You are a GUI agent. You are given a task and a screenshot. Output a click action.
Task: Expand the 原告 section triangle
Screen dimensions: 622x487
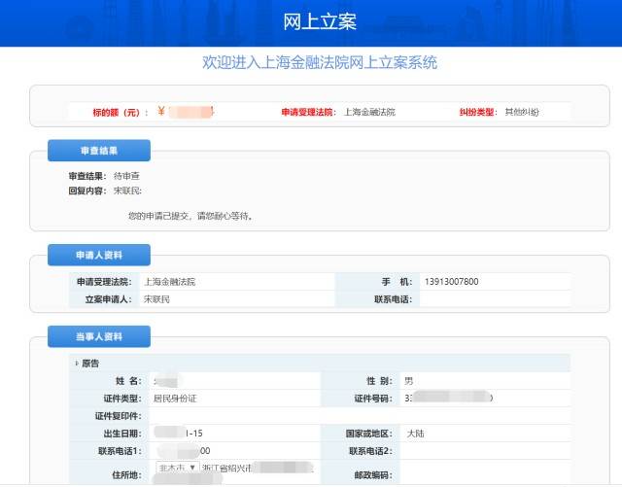(x=77, y=363)
